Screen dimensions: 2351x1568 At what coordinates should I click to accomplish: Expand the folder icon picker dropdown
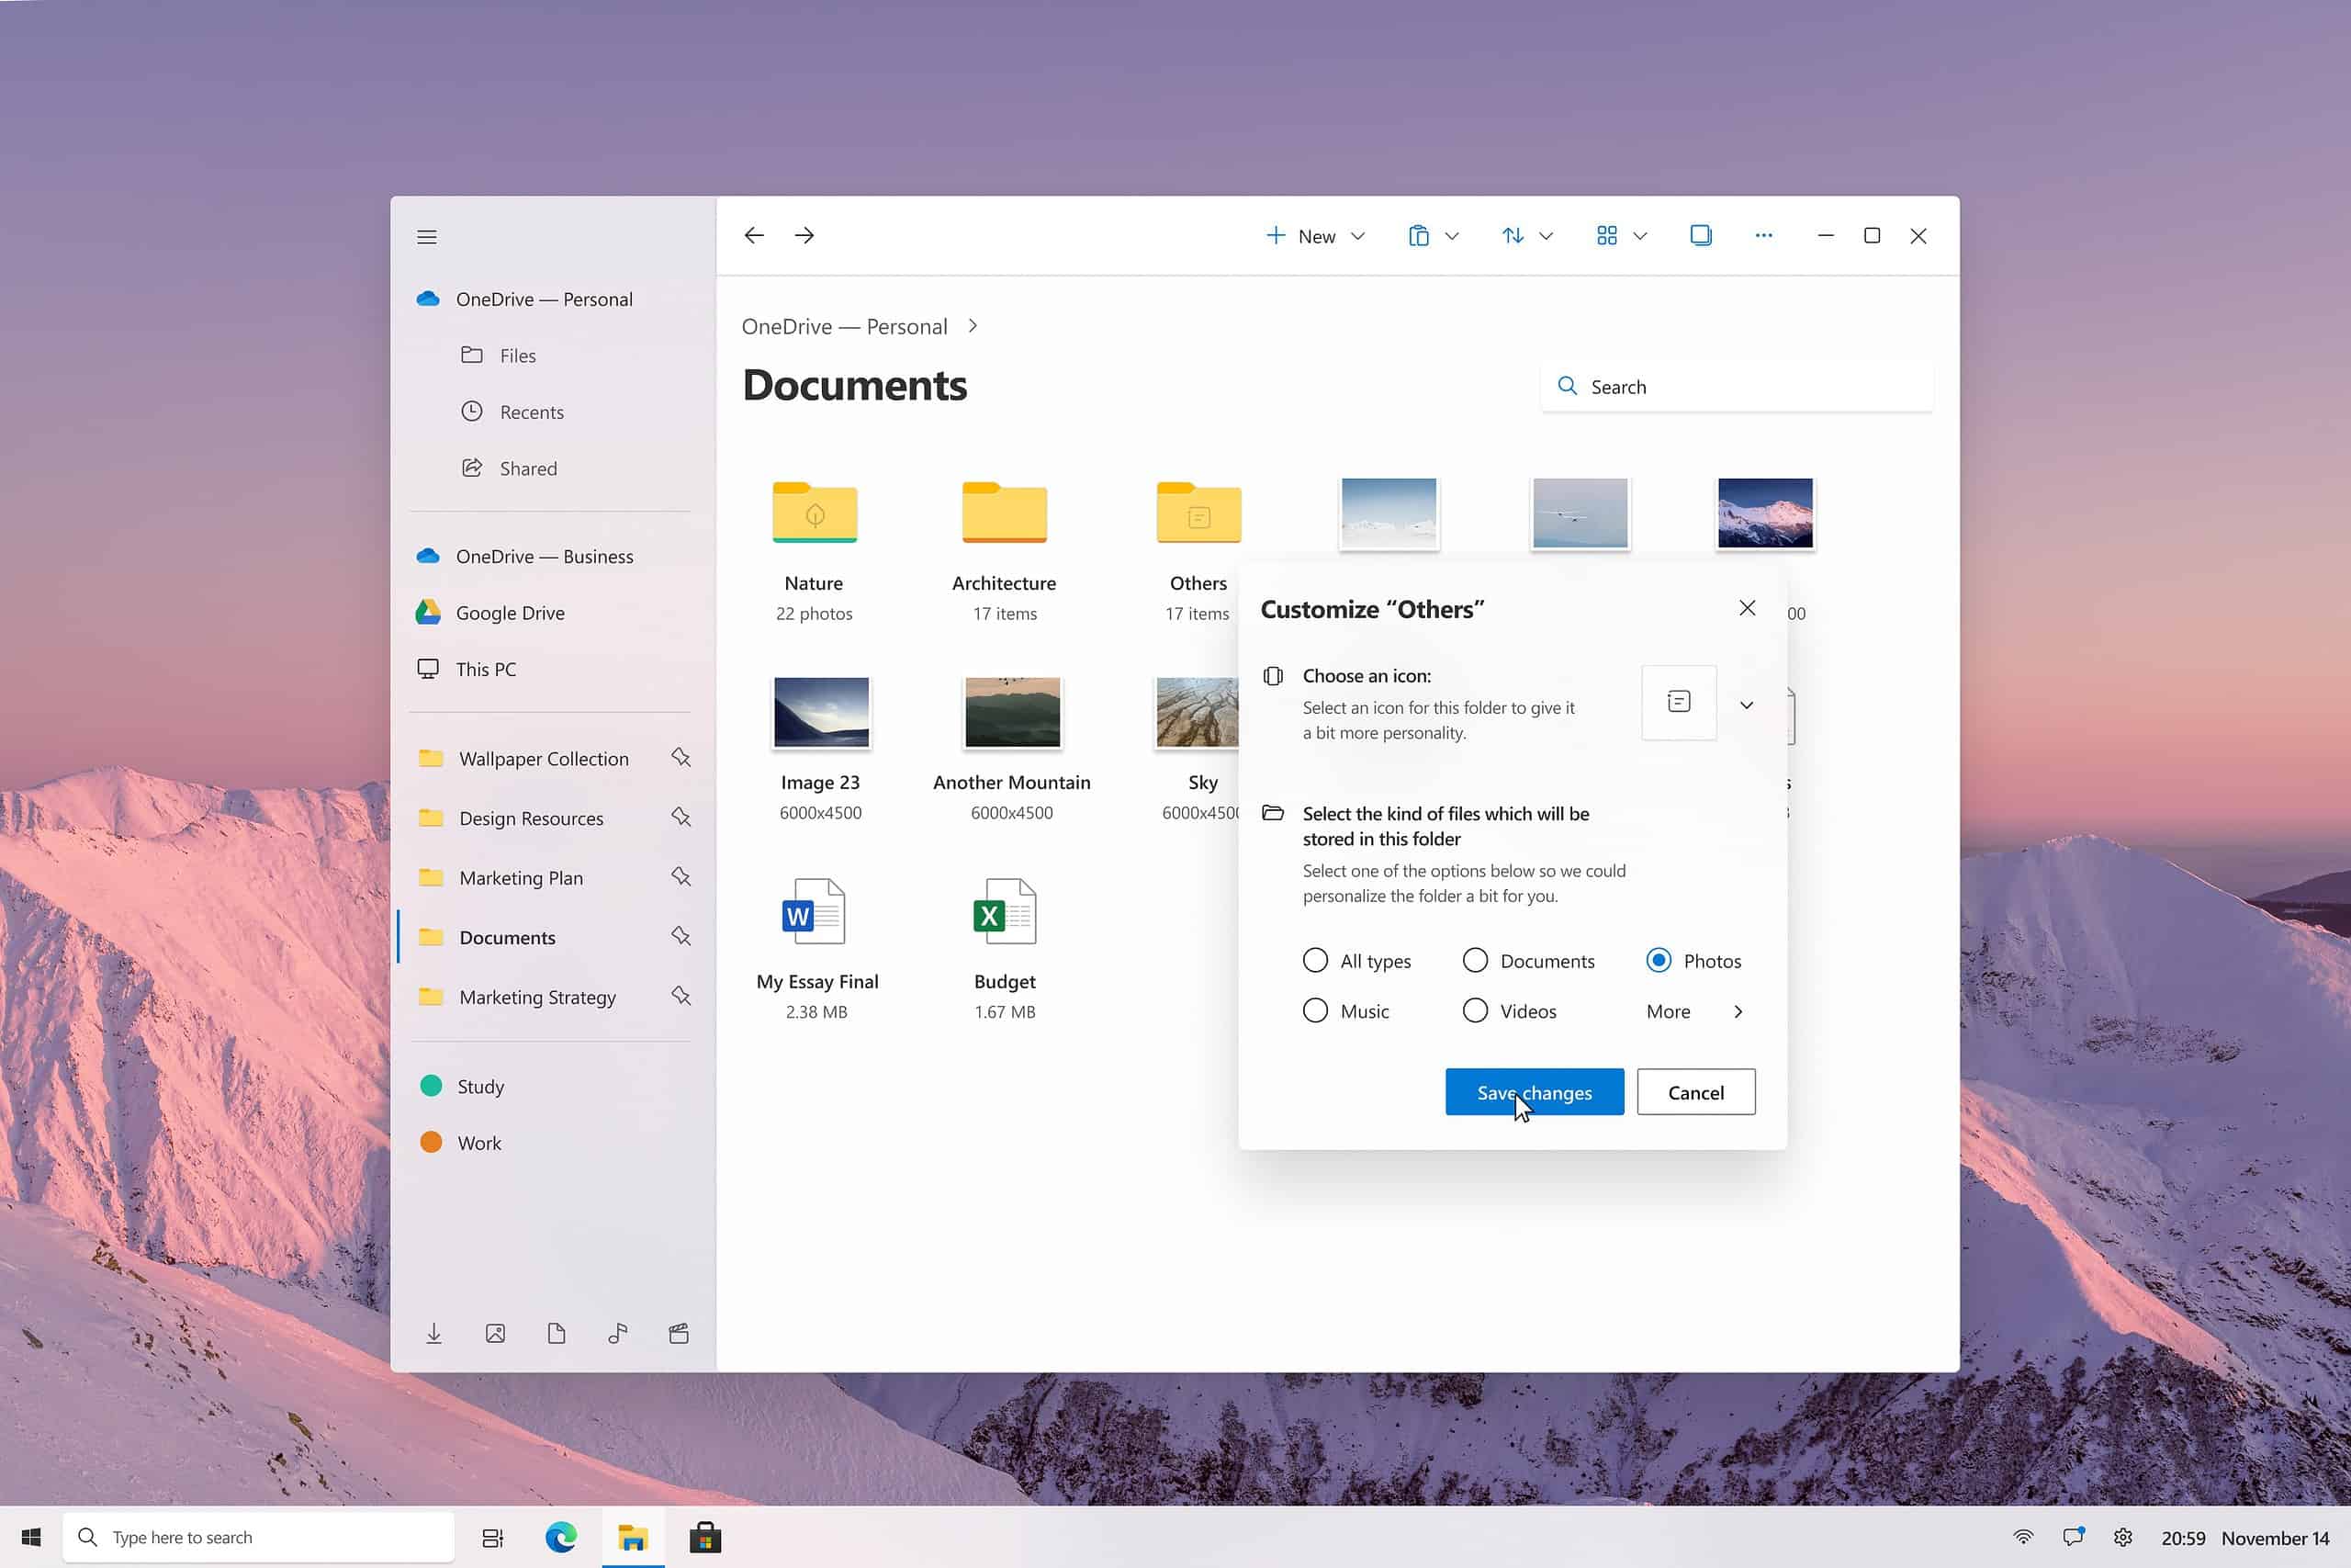coord(1746,702)
